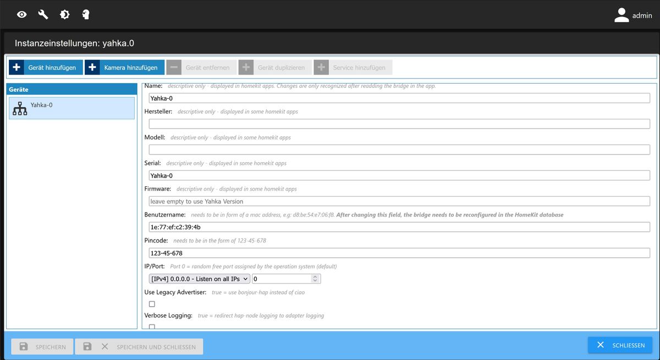Click the port number stepper field
Image resolution: width=660 pixels, height=360 pixels.
click(x=286, y=279)
